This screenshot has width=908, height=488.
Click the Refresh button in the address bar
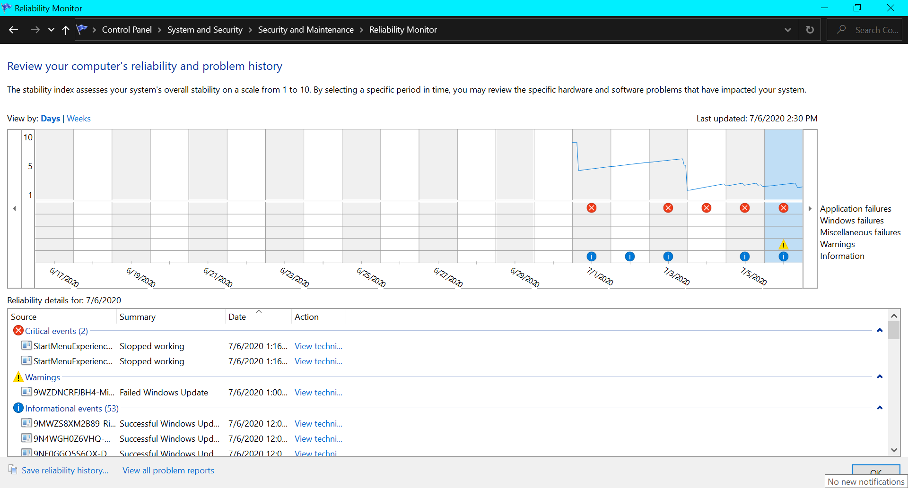coord(810,30)
